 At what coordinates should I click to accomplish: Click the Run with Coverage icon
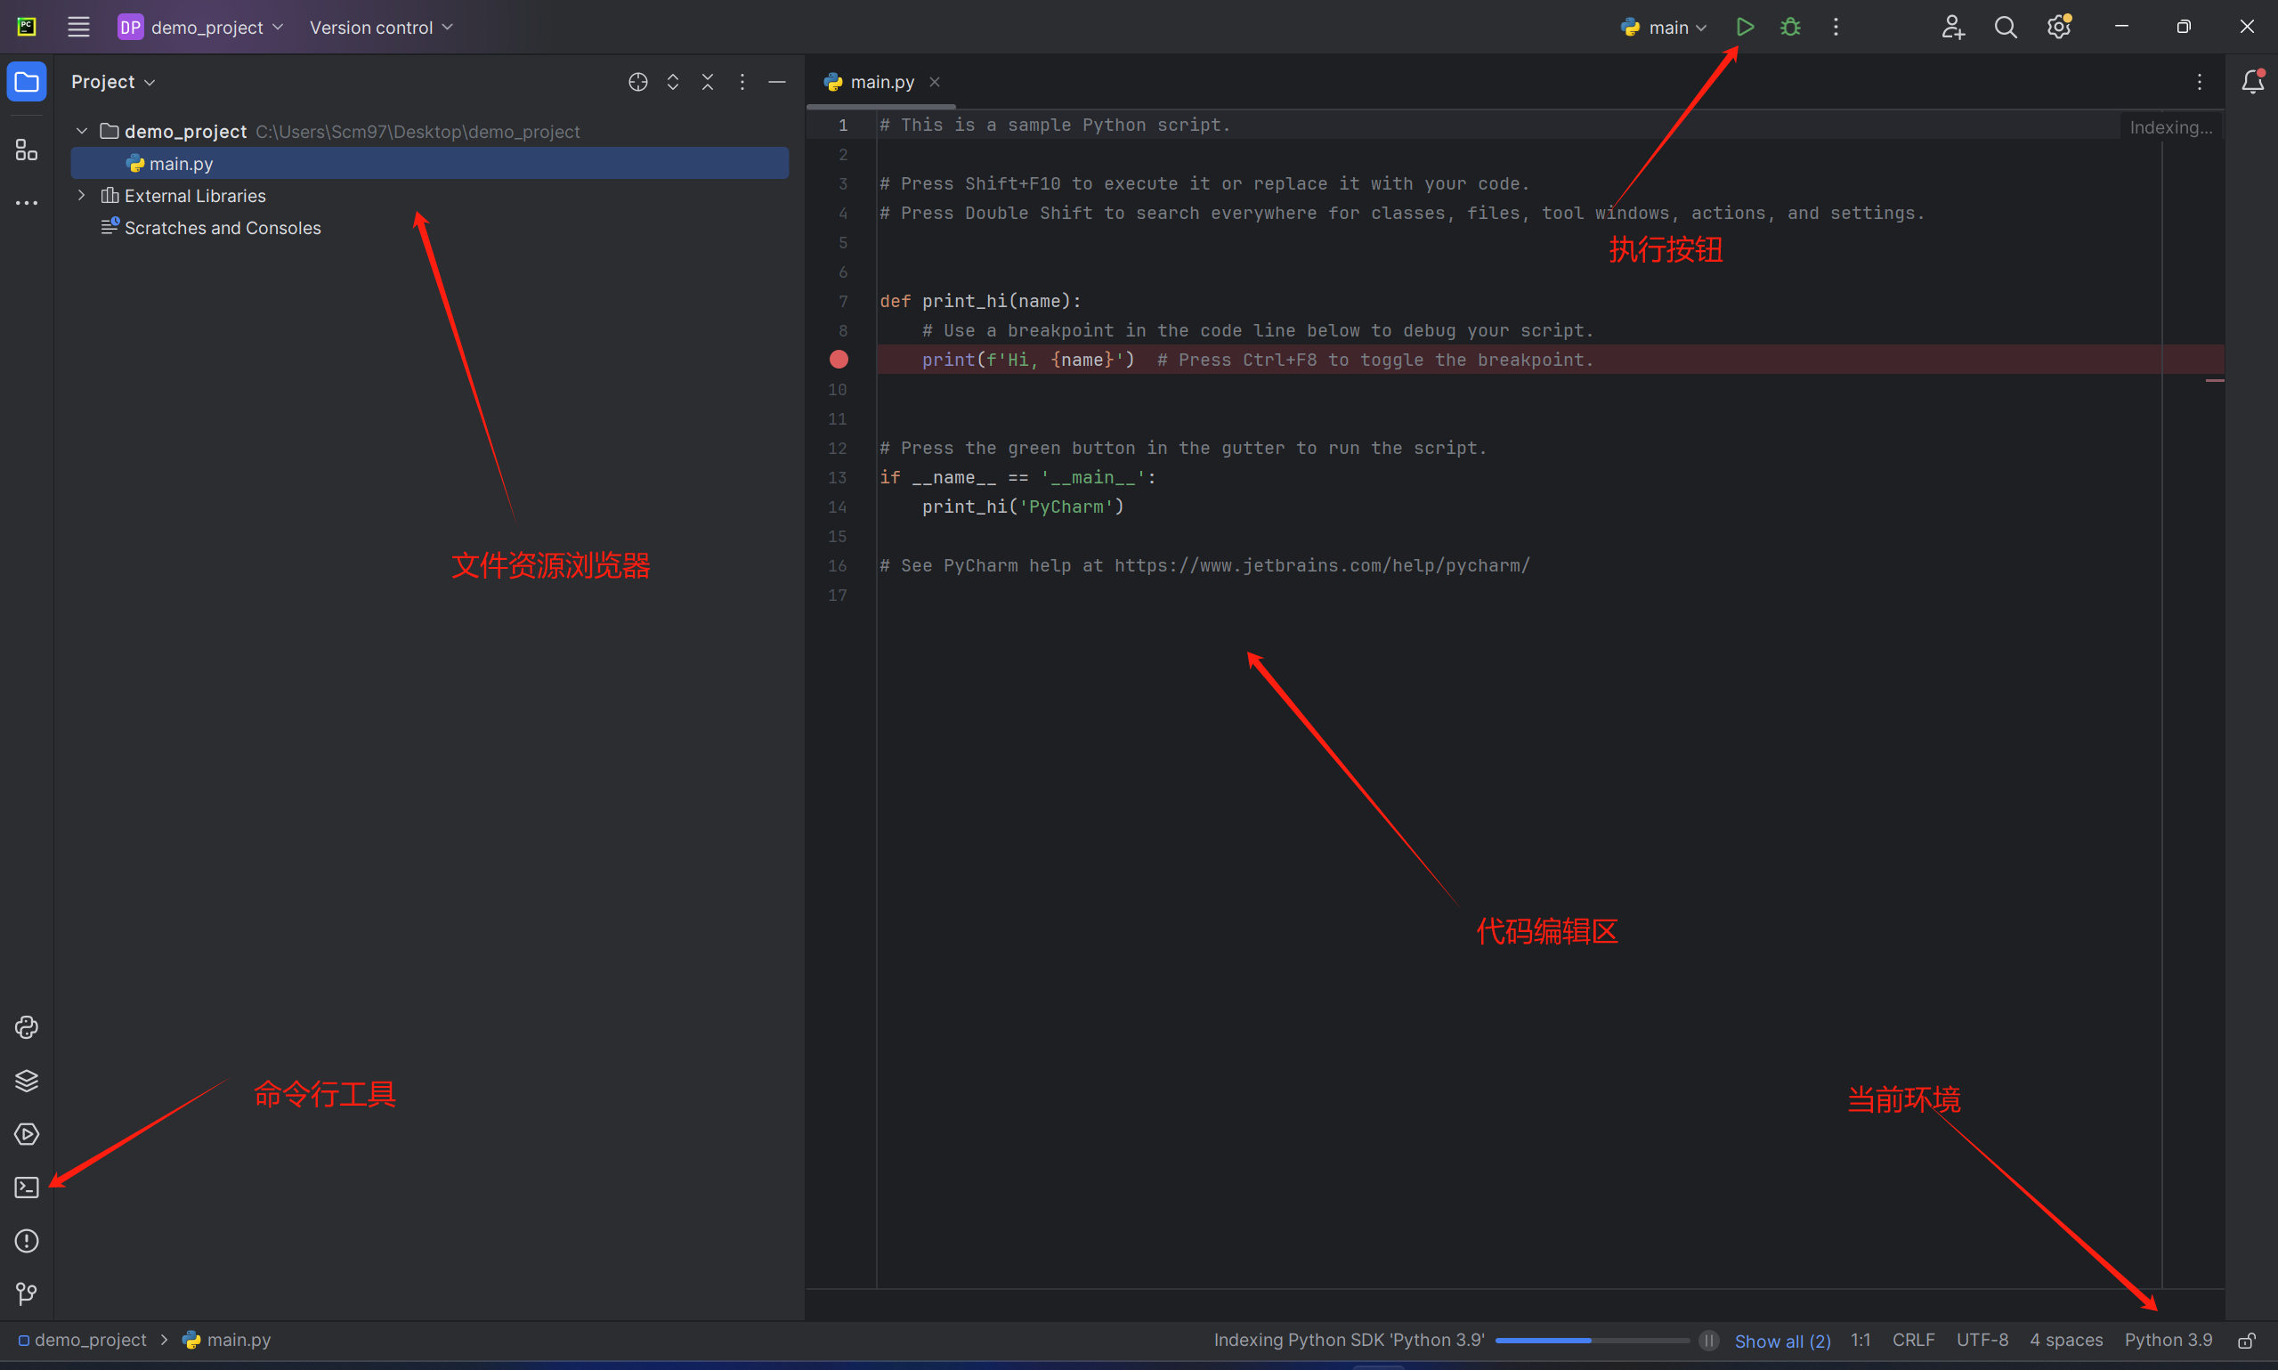click(x=1836, y=26)
